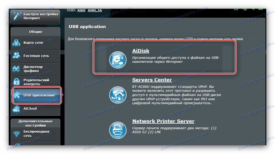Open the Traffic Manager chart icon
The height and width of the screenshot is (154, 275).
[x=16, y=69]
